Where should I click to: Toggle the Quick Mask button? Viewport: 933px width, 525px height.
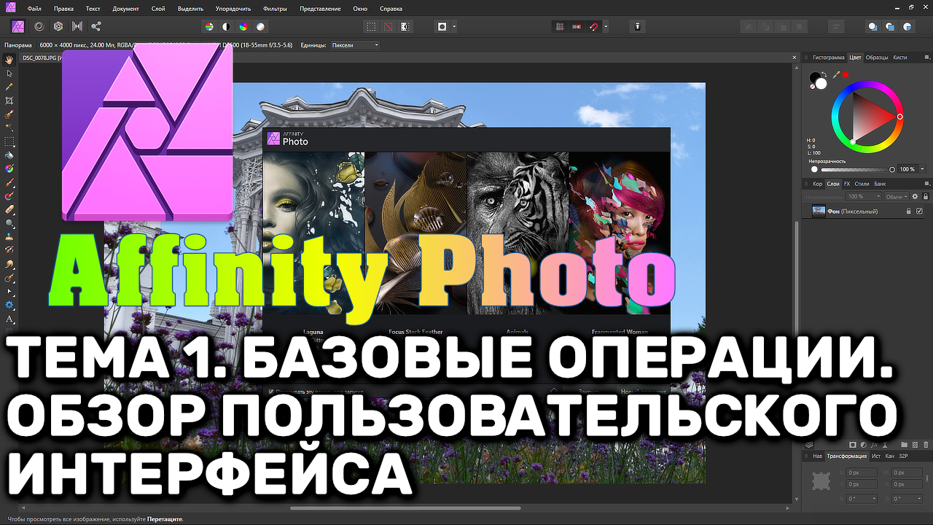442,26
